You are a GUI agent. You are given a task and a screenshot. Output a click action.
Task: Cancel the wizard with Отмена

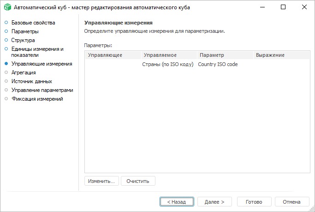[292, 202]
